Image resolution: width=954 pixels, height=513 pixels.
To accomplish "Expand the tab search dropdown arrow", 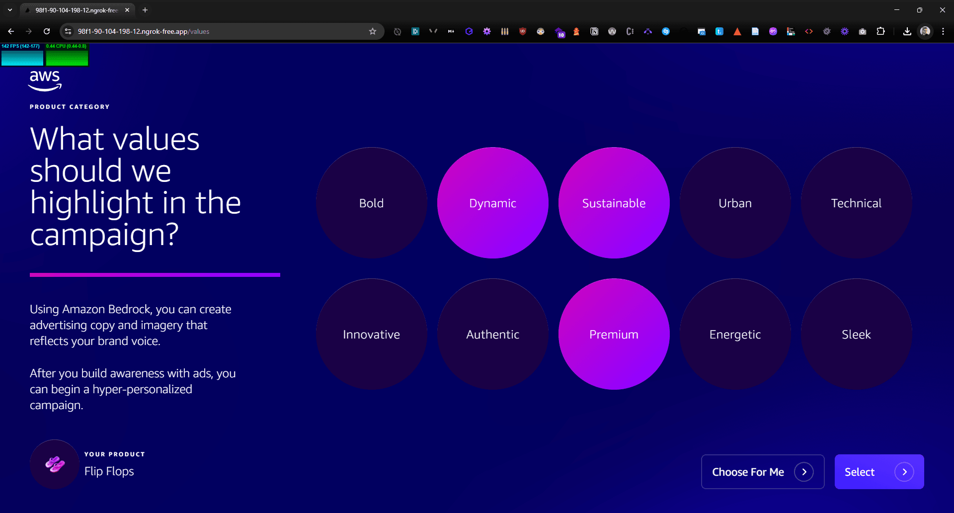I will pyautogui.click(x=10, y=10).
